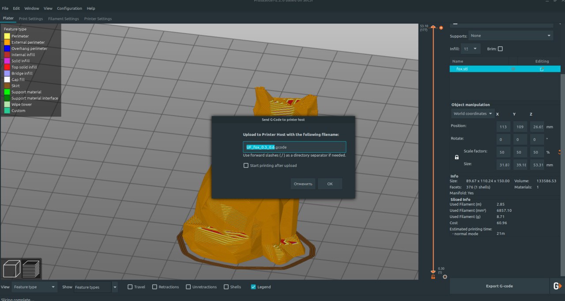Viewport: 565px width, 301px height.
Task: Click the Position Z field
Action: 537,126
